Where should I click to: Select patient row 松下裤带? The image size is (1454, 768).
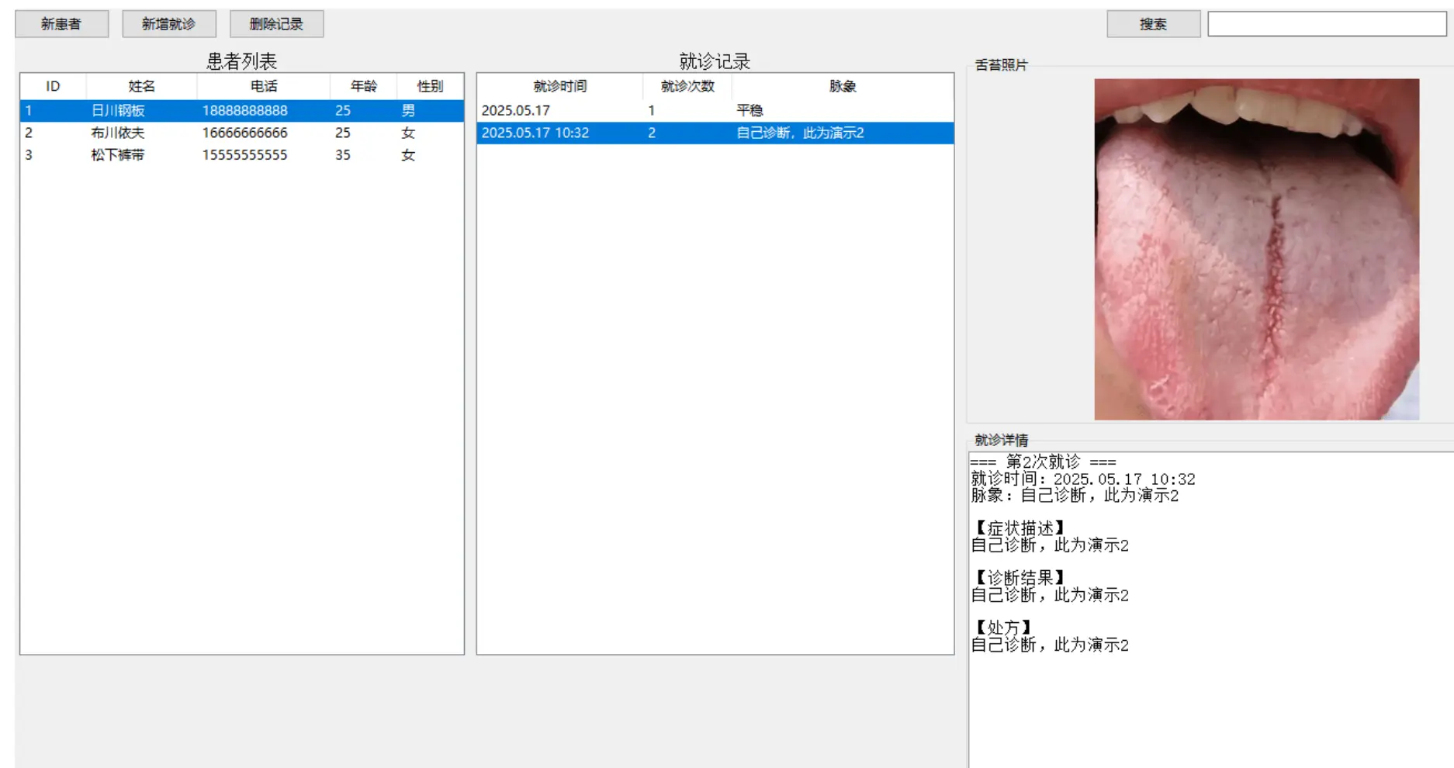(118, 155)
